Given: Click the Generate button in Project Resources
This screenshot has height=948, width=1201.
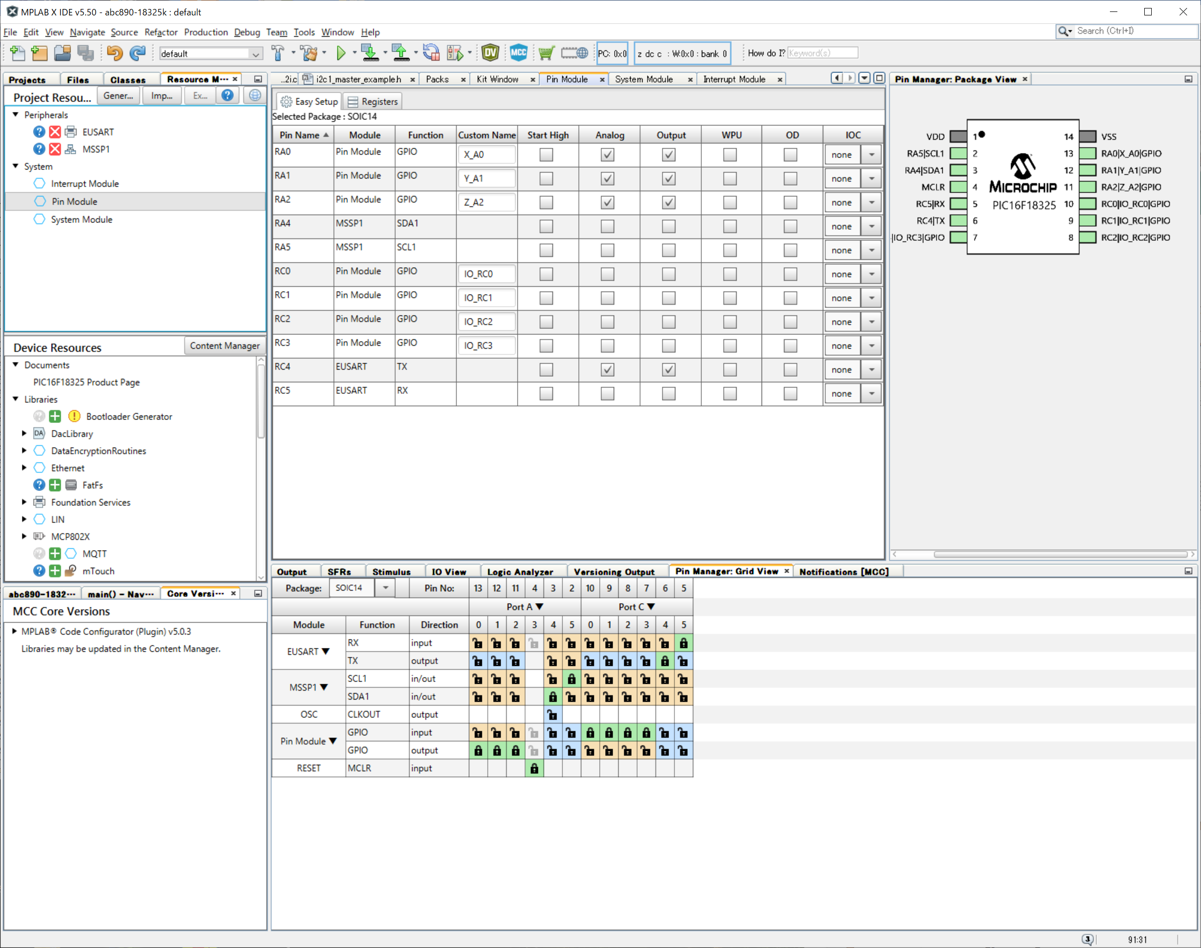Looking at the screenshot, I should pos(118,96).
